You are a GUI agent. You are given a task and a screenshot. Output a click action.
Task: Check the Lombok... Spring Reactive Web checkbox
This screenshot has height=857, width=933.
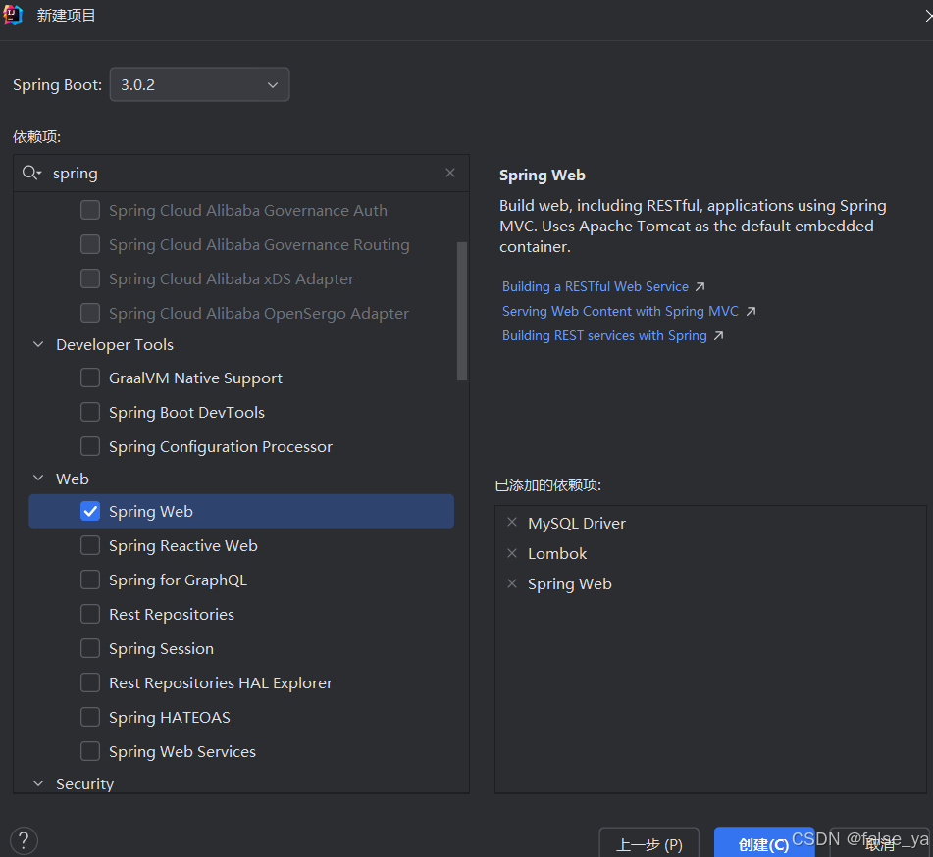pyautogui.click(x=90, y=545)
